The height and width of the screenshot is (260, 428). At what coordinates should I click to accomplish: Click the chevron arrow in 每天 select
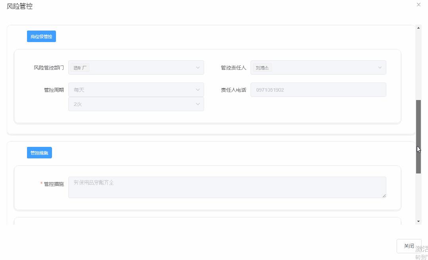click(x=198, y=90)
